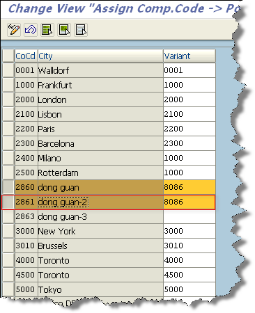Select the row for 5000 Tokyo

8,289
